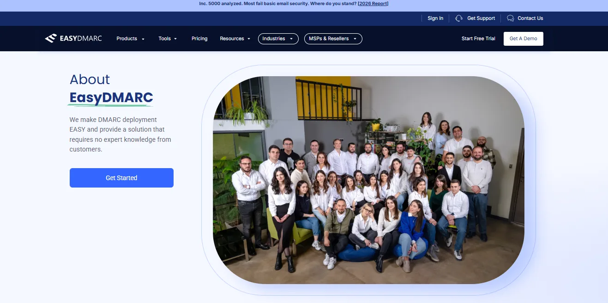Click the EASYDMARC wordmark in the header

click(81, 38)
